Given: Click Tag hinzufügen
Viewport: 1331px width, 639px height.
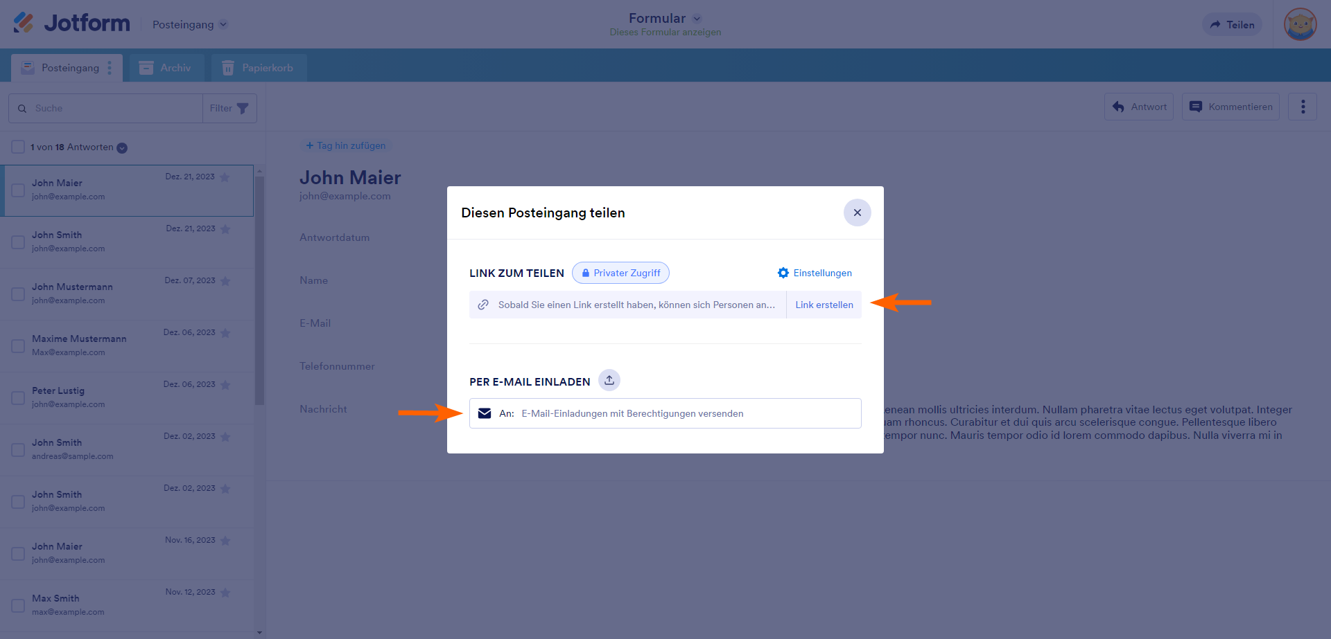Looking at the screenshot, I should click(x=346, y=146).
